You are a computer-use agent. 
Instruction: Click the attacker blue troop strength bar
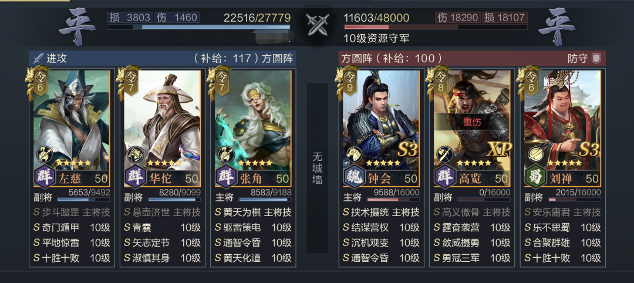click(x=198, y=27)
